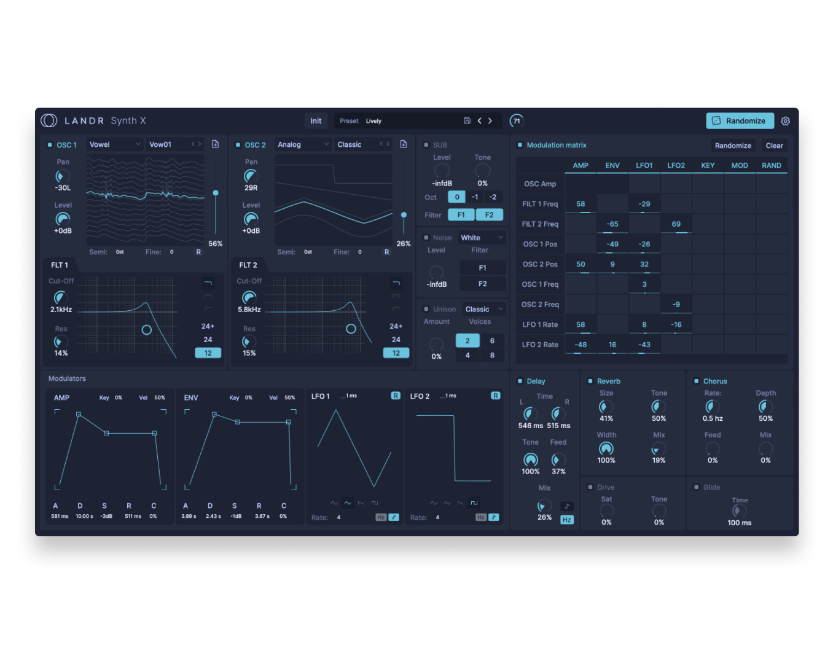The height and width of the screenshot is (645, 833).
Task: Go to the previous preset arrow
Action: tap(480, 121)
